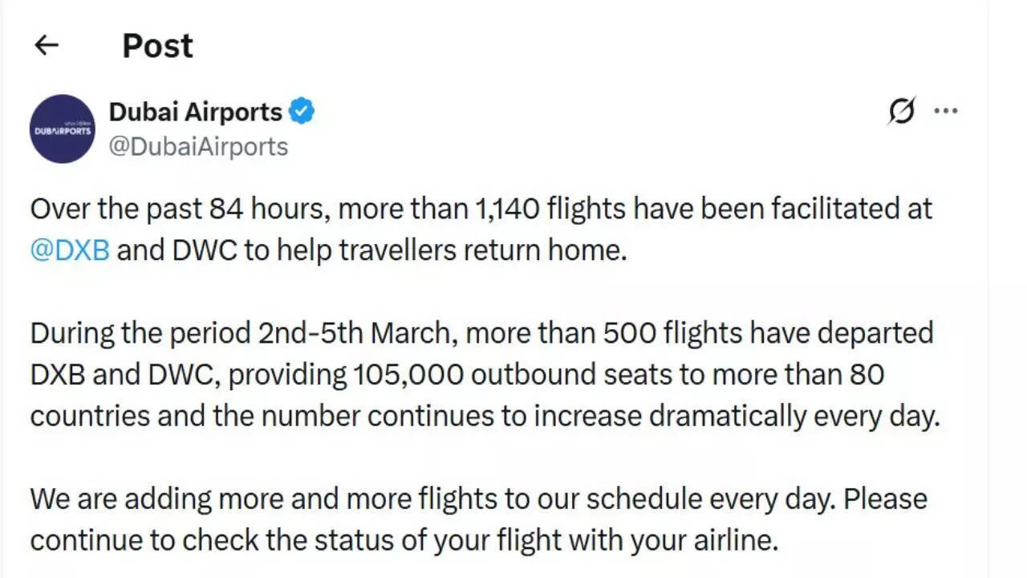Open the Dubai Airports profile avatar
1027x578 pixels.
point(62,128)
